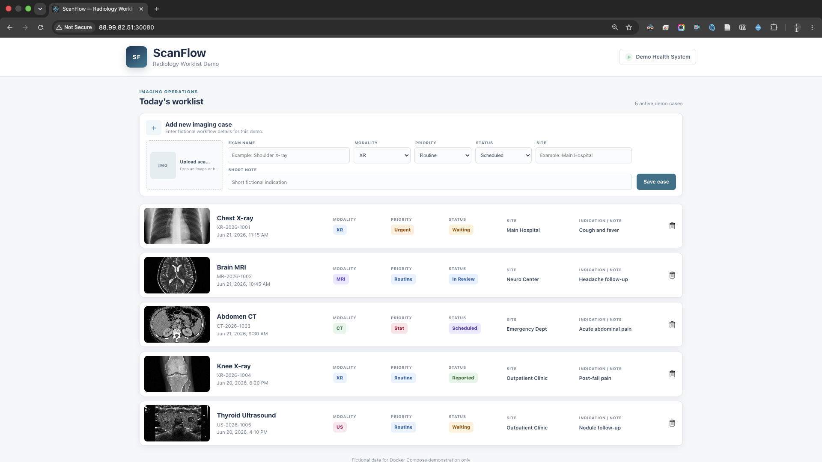Open the browser extensions puzzle icon
This screenshot has height=462, width=822.
tap(774, 27)
